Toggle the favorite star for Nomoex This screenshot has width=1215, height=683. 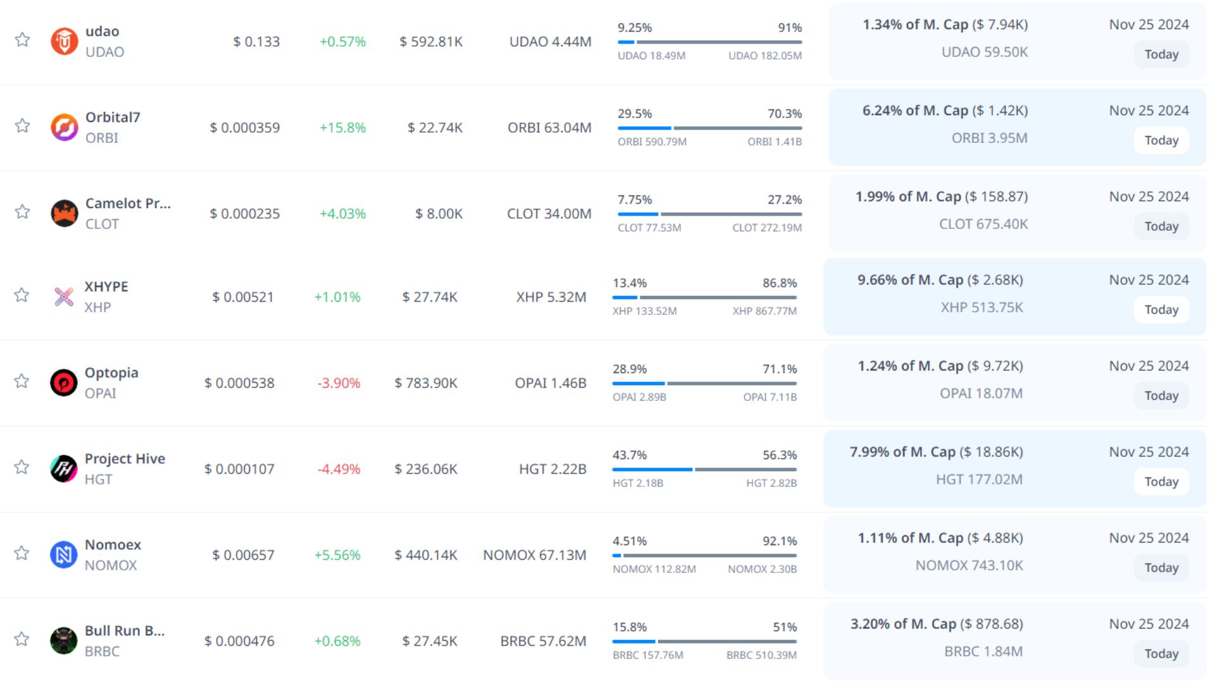[22, 553]
